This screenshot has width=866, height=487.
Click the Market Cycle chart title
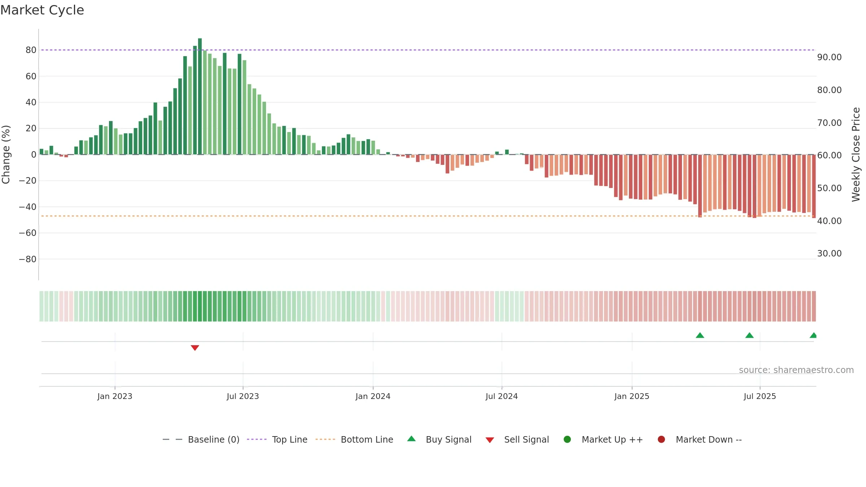(42, 10)
